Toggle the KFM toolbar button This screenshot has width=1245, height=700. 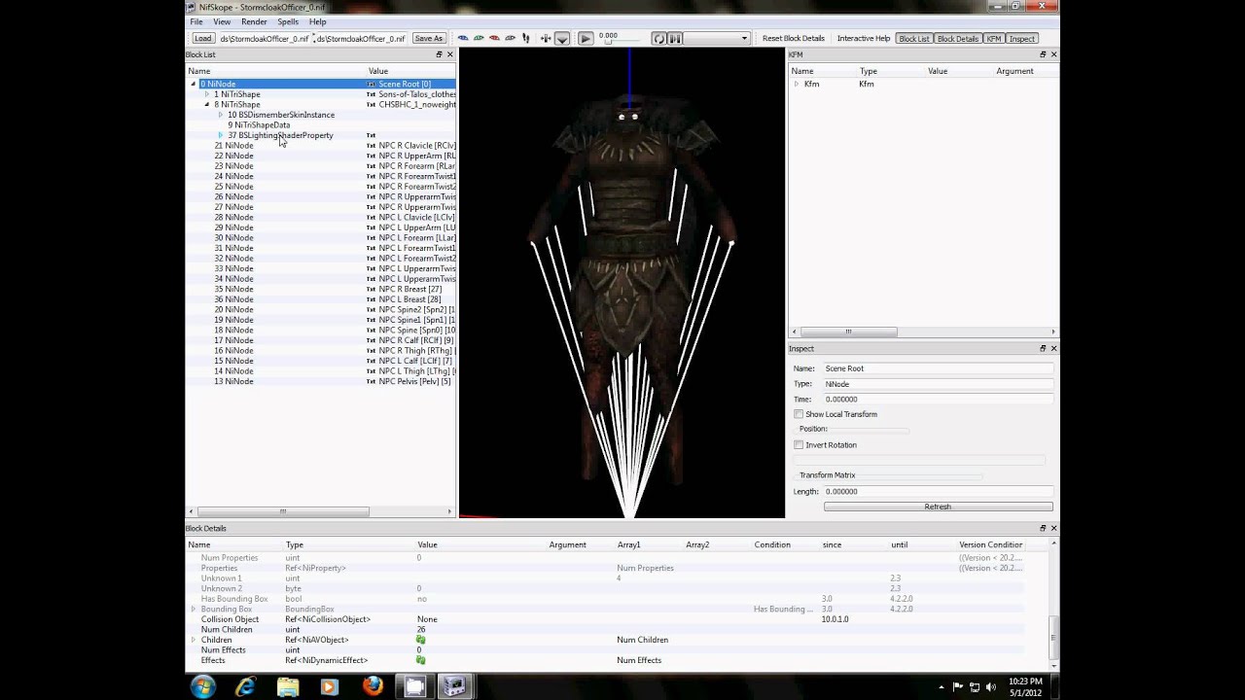click(x=994, y=38)
